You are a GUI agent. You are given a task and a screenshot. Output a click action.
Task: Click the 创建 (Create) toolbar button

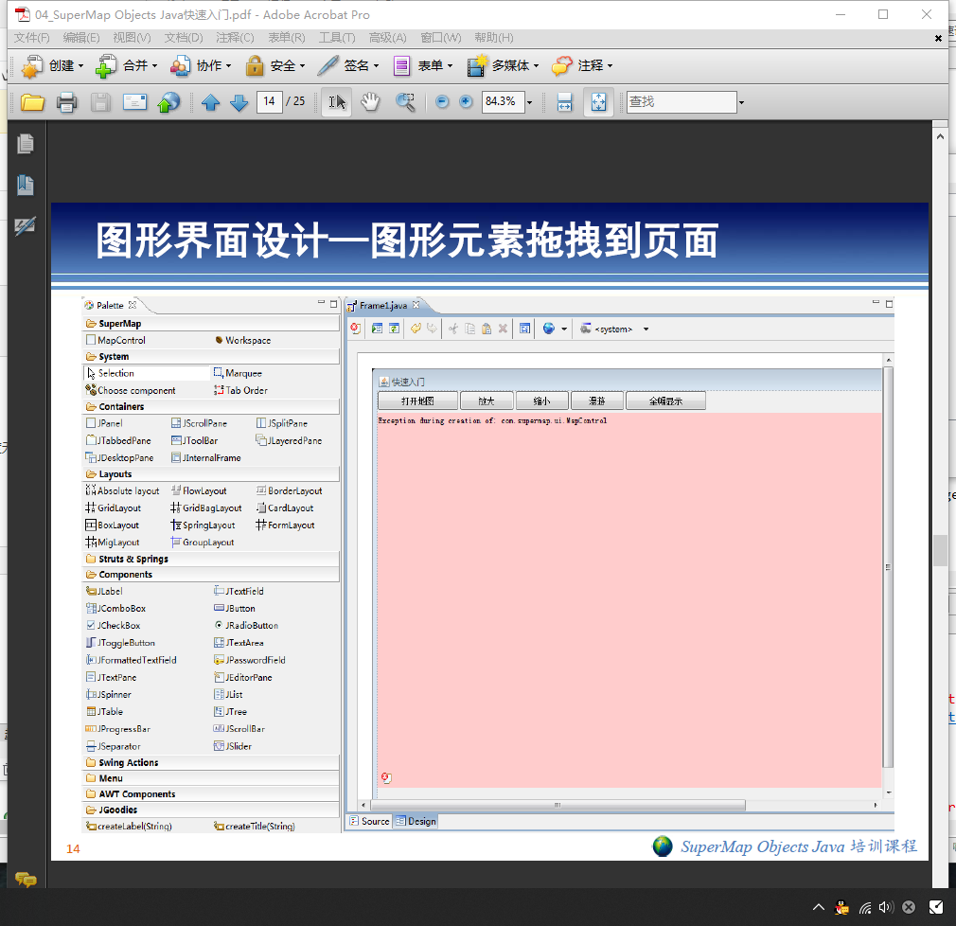[52, 65]
